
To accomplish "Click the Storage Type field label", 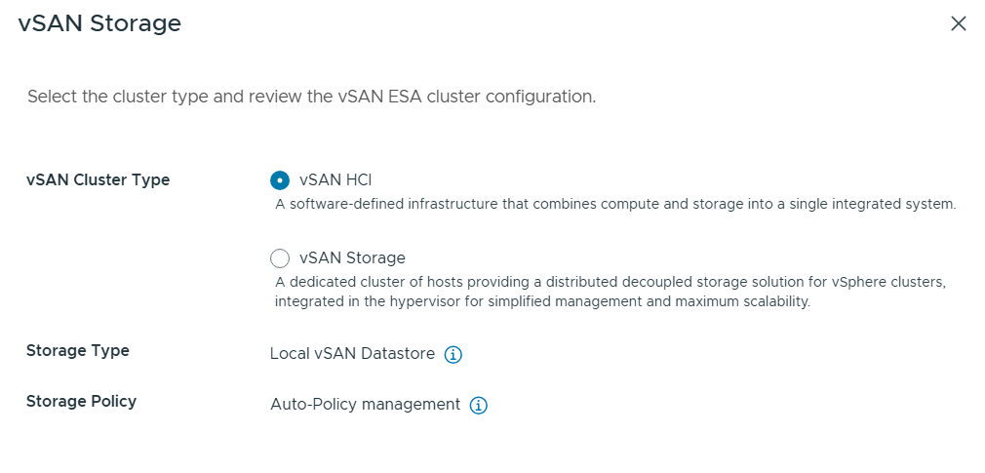I will coord(78,350).
